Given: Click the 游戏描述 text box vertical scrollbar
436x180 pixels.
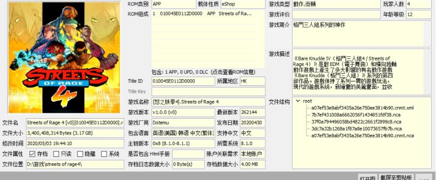Looking at the screenshot, I should coord(427,73).
